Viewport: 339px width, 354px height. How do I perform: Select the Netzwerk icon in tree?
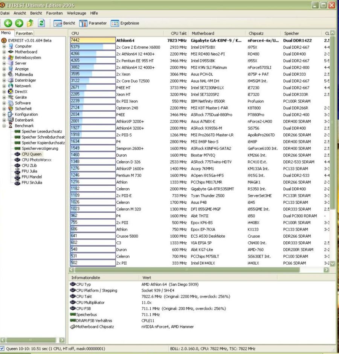[x=11, y=86]
